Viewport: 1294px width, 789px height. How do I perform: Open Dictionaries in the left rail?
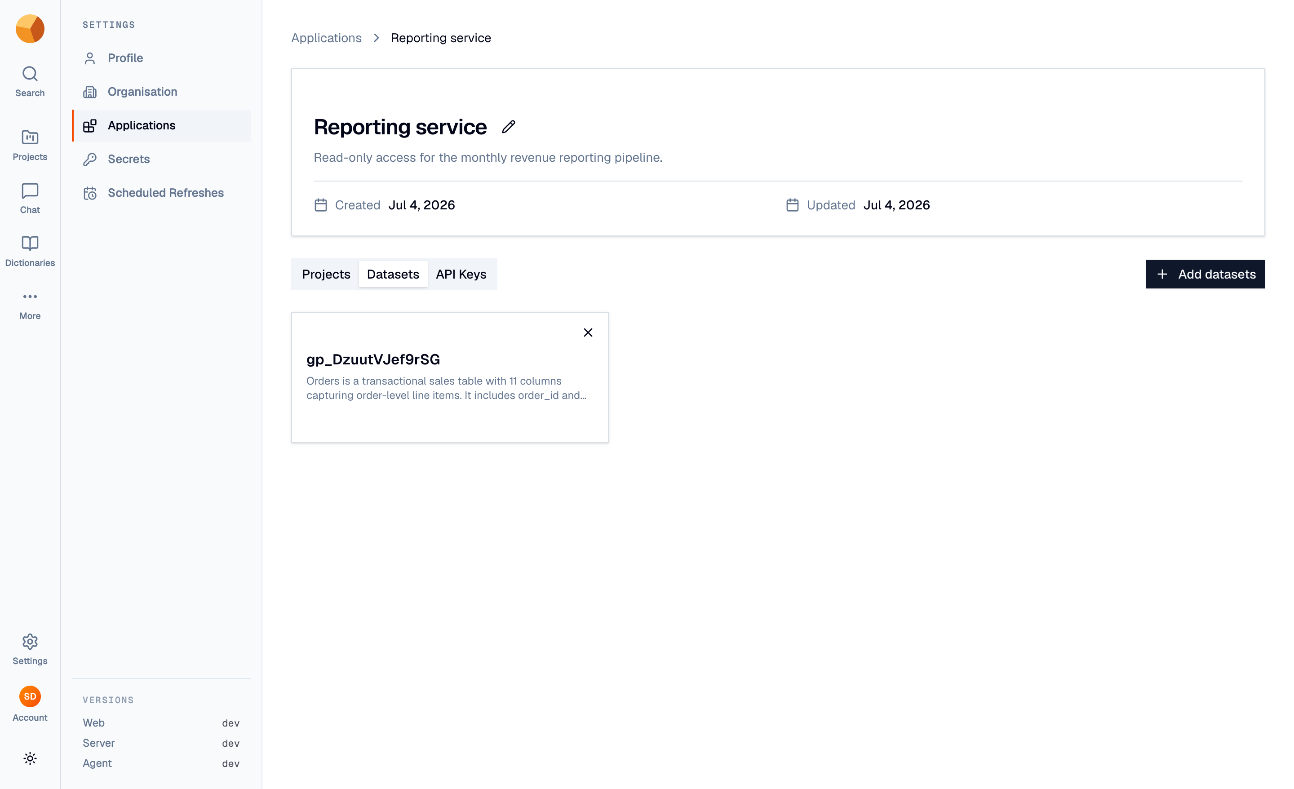pos(30,251)
